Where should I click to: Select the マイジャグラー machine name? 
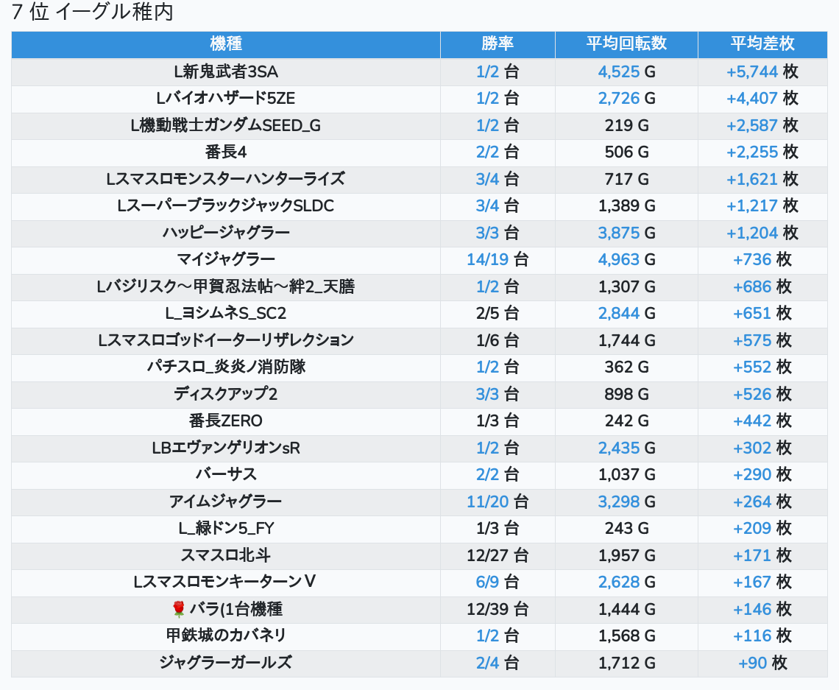point(225,259)
